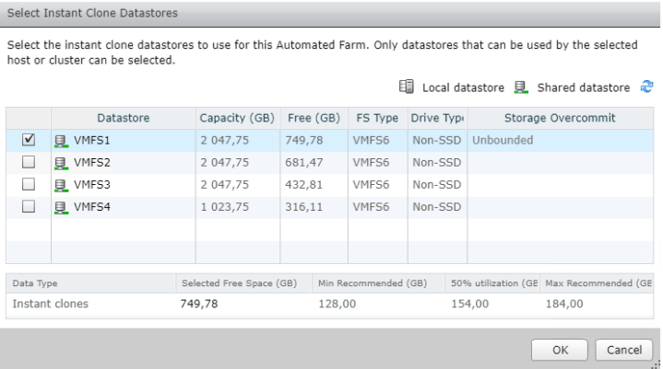Click the VMFS1 datastore icon
Image resolution: width=663 pixels, height=369 pixels.
click(62, 141)
